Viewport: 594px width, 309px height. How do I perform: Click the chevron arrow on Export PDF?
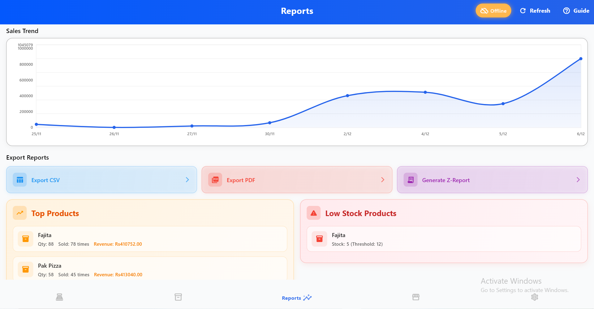[383, 180]
